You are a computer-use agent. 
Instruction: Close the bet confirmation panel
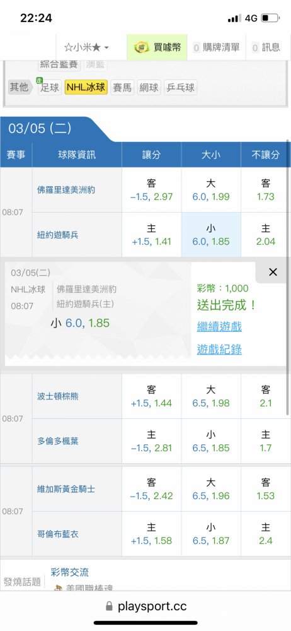[x=273, y=272]
